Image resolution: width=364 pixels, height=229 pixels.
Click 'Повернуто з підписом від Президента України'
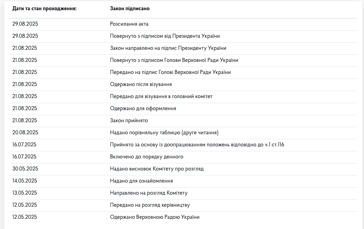pos(165,36)
